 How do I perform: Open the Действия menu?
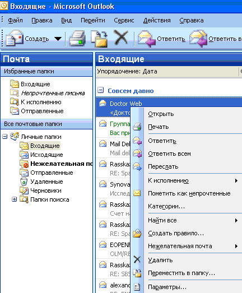pos(157,20)
